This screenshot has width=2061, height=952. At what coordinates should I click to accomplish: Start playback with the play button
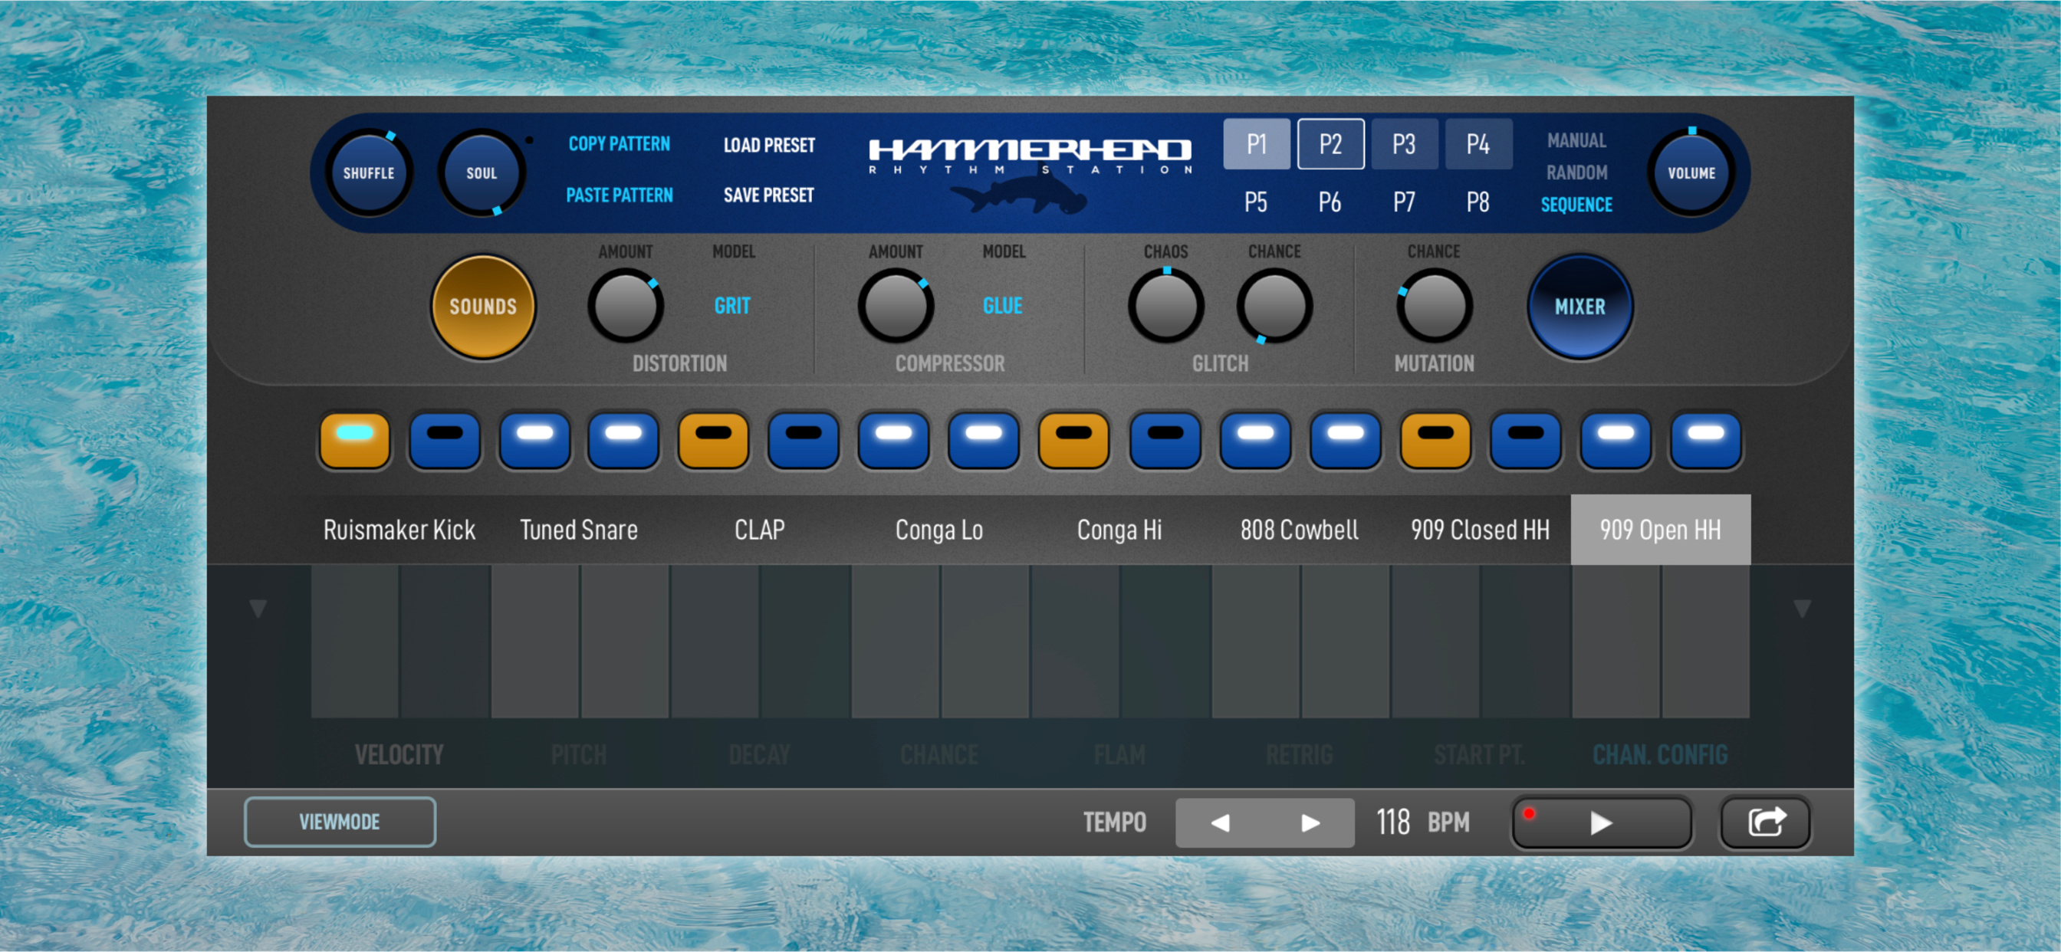click(x=1600, y=822)
